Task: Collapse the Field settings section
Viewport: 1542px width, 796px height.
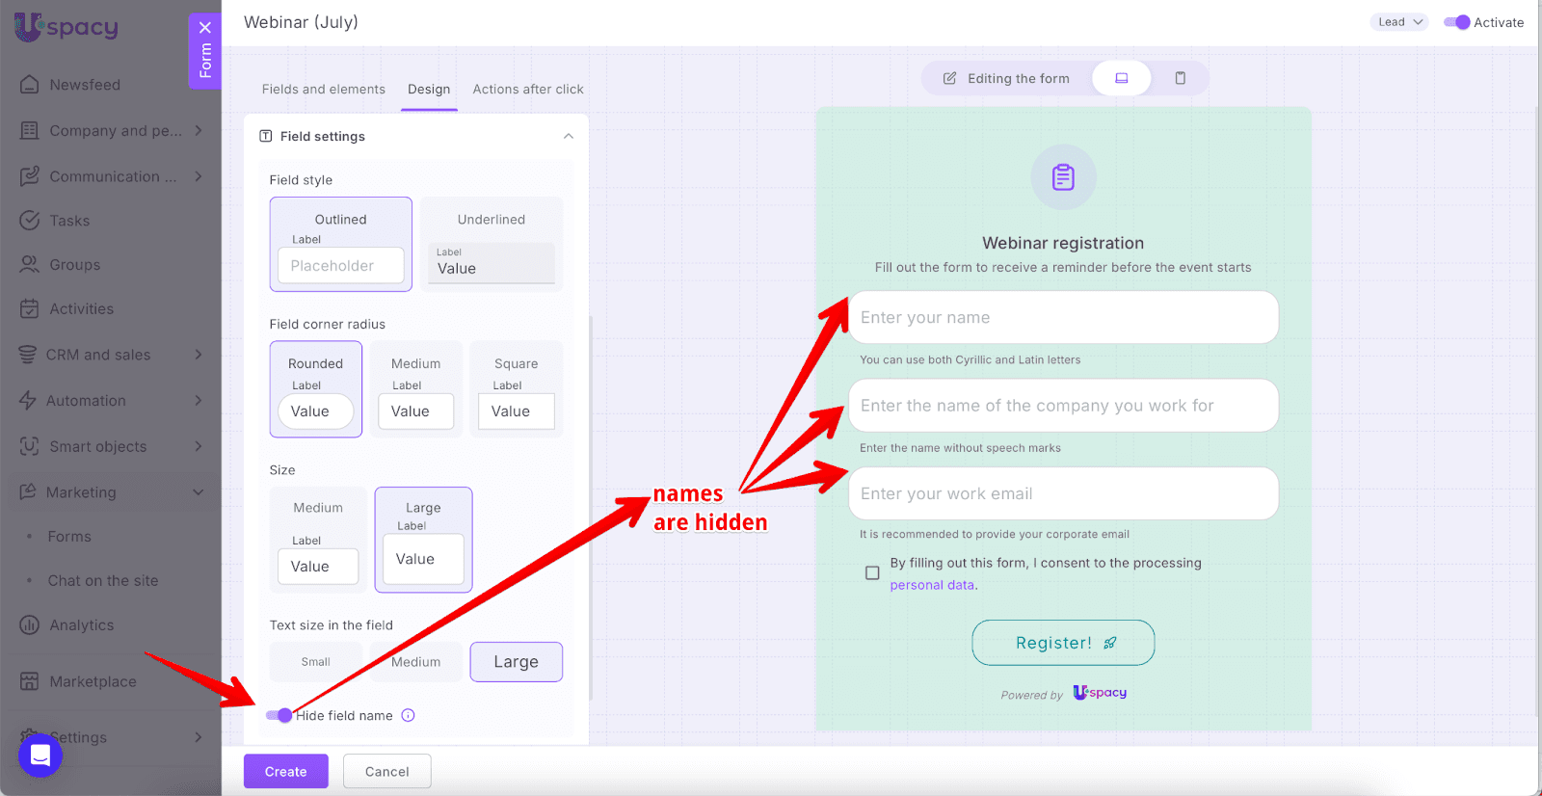Action: (569, 136)
